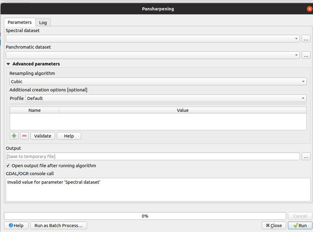Close the Pansharpening dialog window

(x=309, y=9)
